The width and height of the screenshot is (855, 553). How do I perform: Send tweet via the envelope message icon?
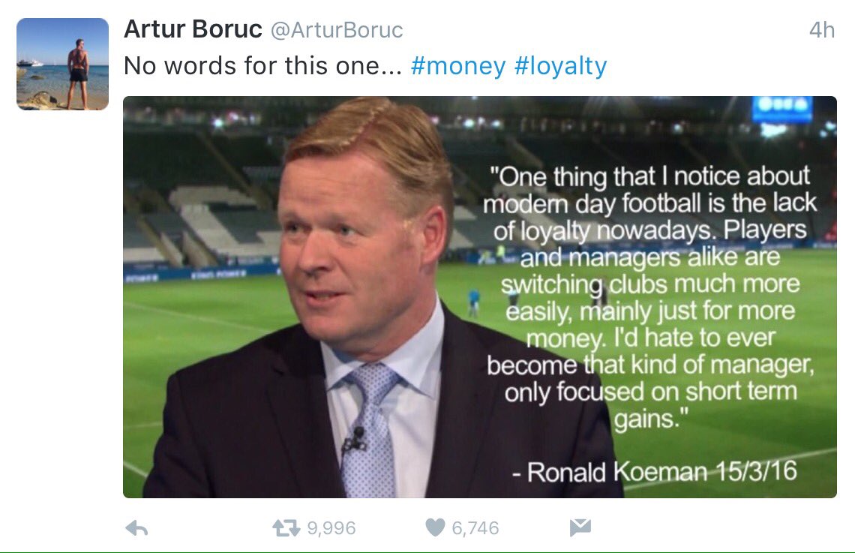point(580,527)
